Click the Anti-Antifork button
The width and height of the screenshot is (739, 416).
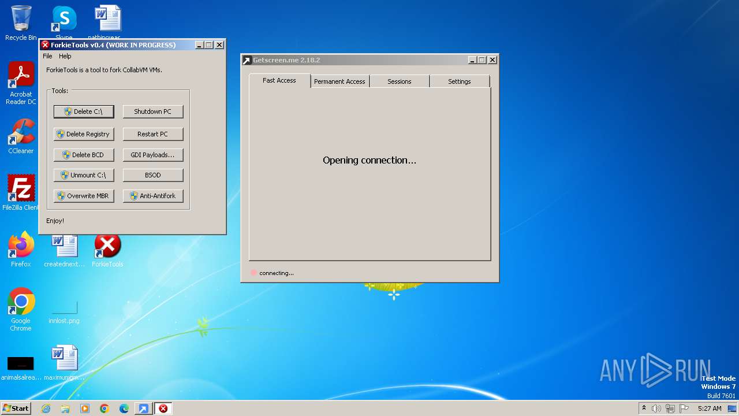(153, 196)
